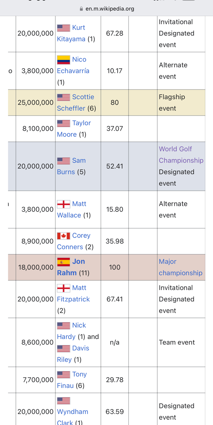
Task: Open the Corey Conners player link
Action: [74, 241]
